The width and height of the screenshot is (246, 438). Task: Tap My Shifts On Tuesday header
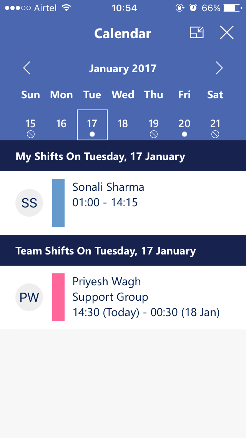[100, 157]
